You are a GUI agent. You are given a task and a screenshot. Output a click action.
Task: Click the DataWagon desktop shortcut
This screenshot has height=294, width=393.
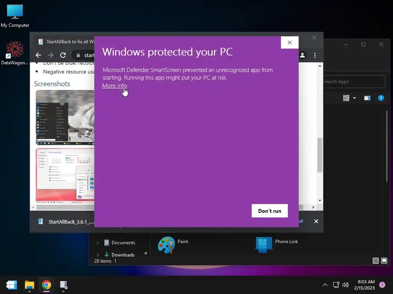pos(15,53)
